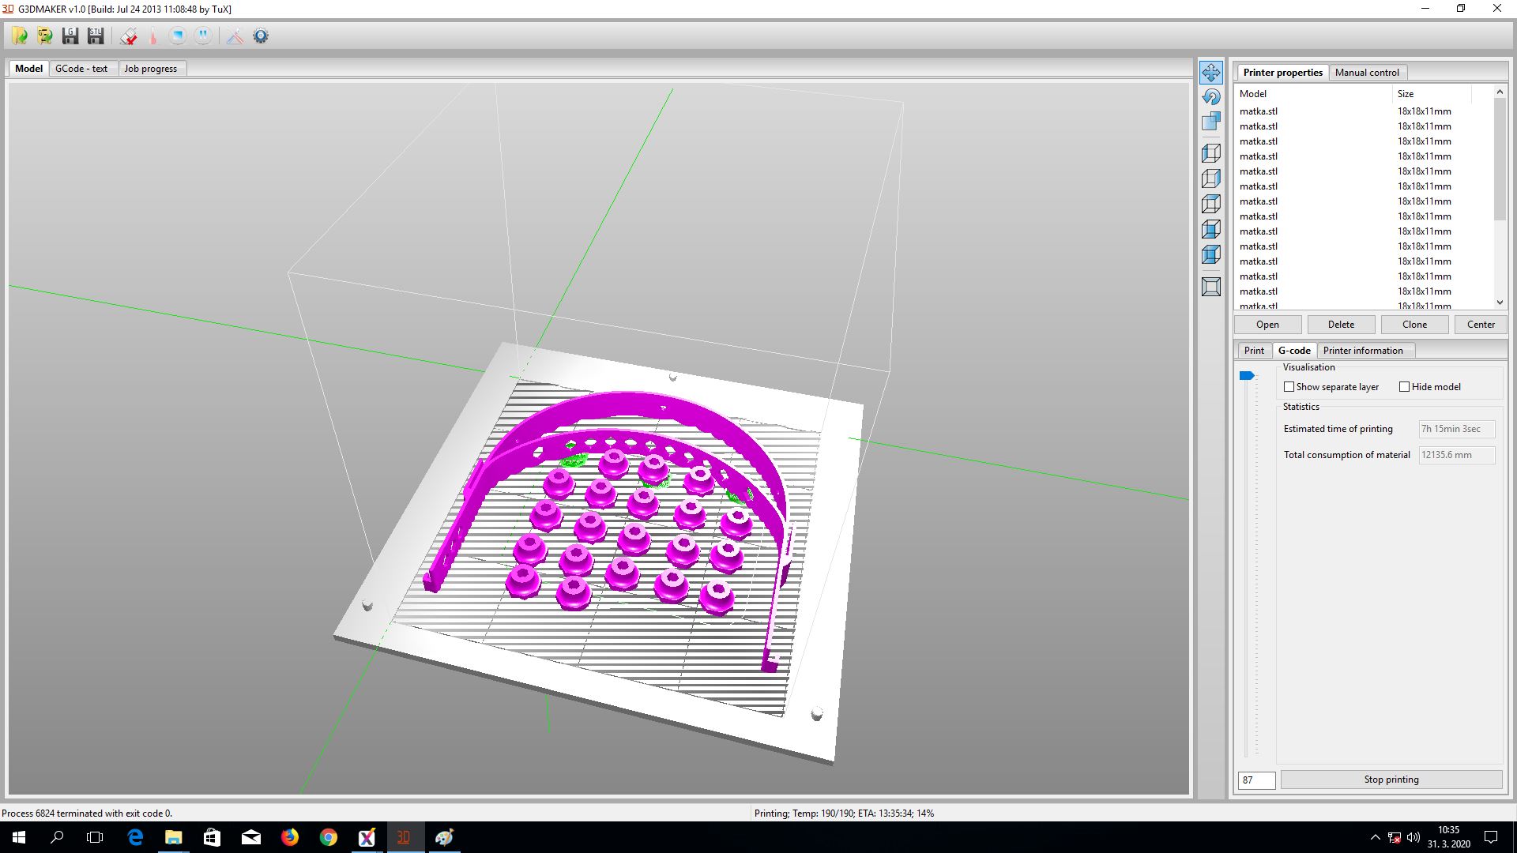Tick the Hide model checkbox
Viewport: 1517px width, 853px height.
[1404, 387]
